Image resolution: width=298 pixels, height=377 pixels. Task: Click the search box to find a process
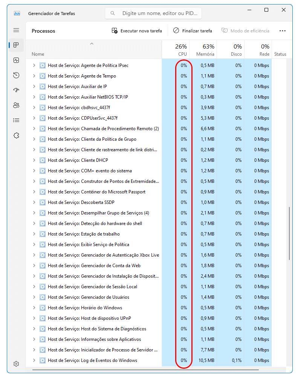(x=153, y=13)
